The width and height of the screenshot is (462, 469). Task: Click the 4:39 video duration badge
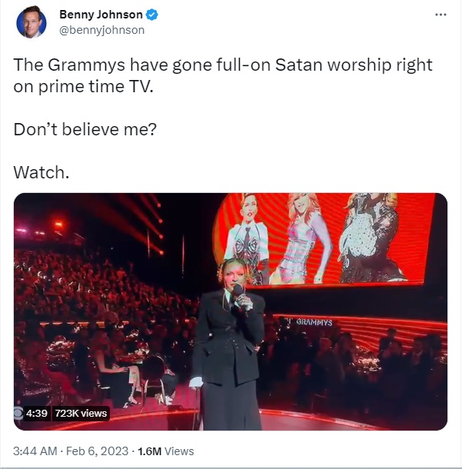36,414
